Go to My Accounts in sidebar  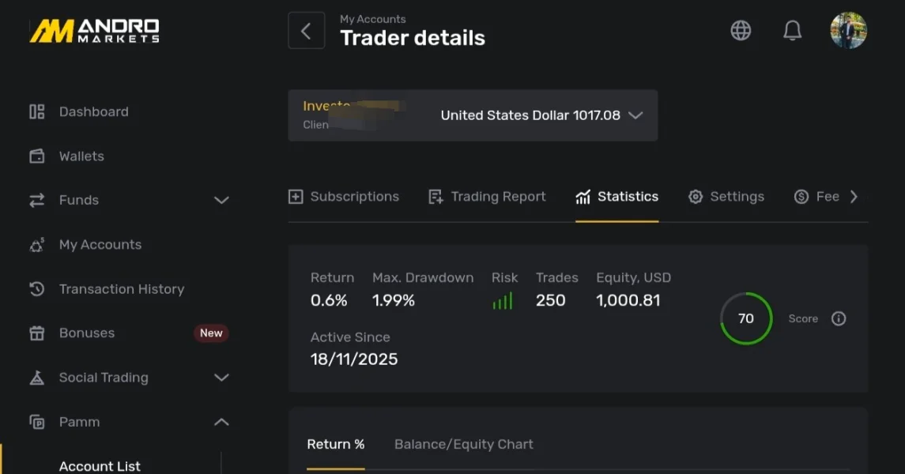[100, 245]
